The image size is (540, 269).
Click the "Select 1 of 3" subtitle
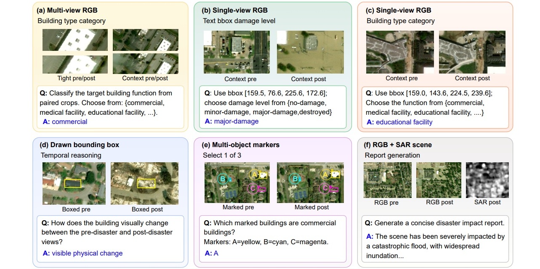tap(222, 155)
